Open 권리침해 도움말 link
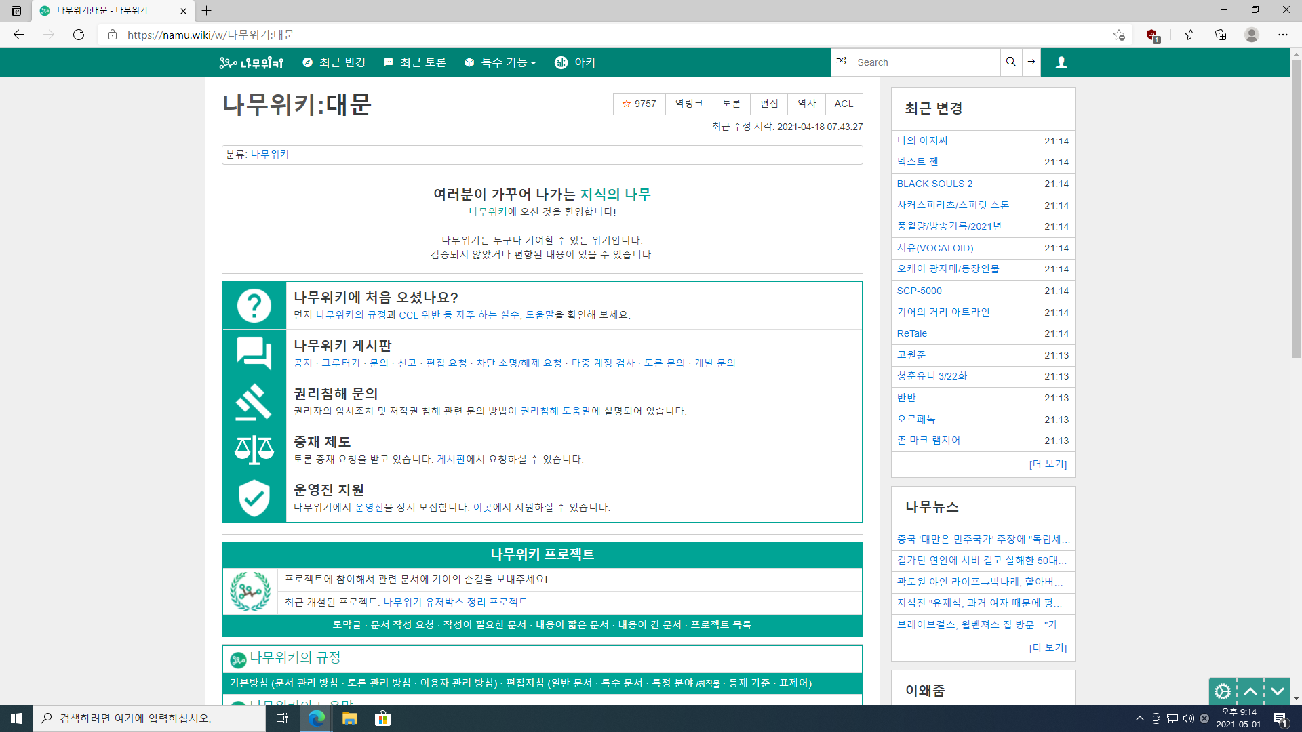 [555, 411]
